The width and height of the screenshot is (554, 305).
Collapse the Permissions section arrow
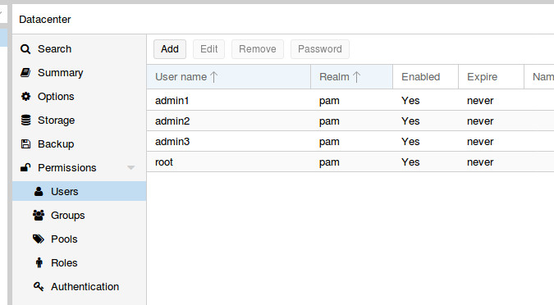pos(131,168)
